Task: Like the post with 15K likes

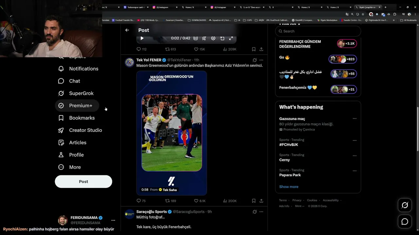Action: pos(199,49)
